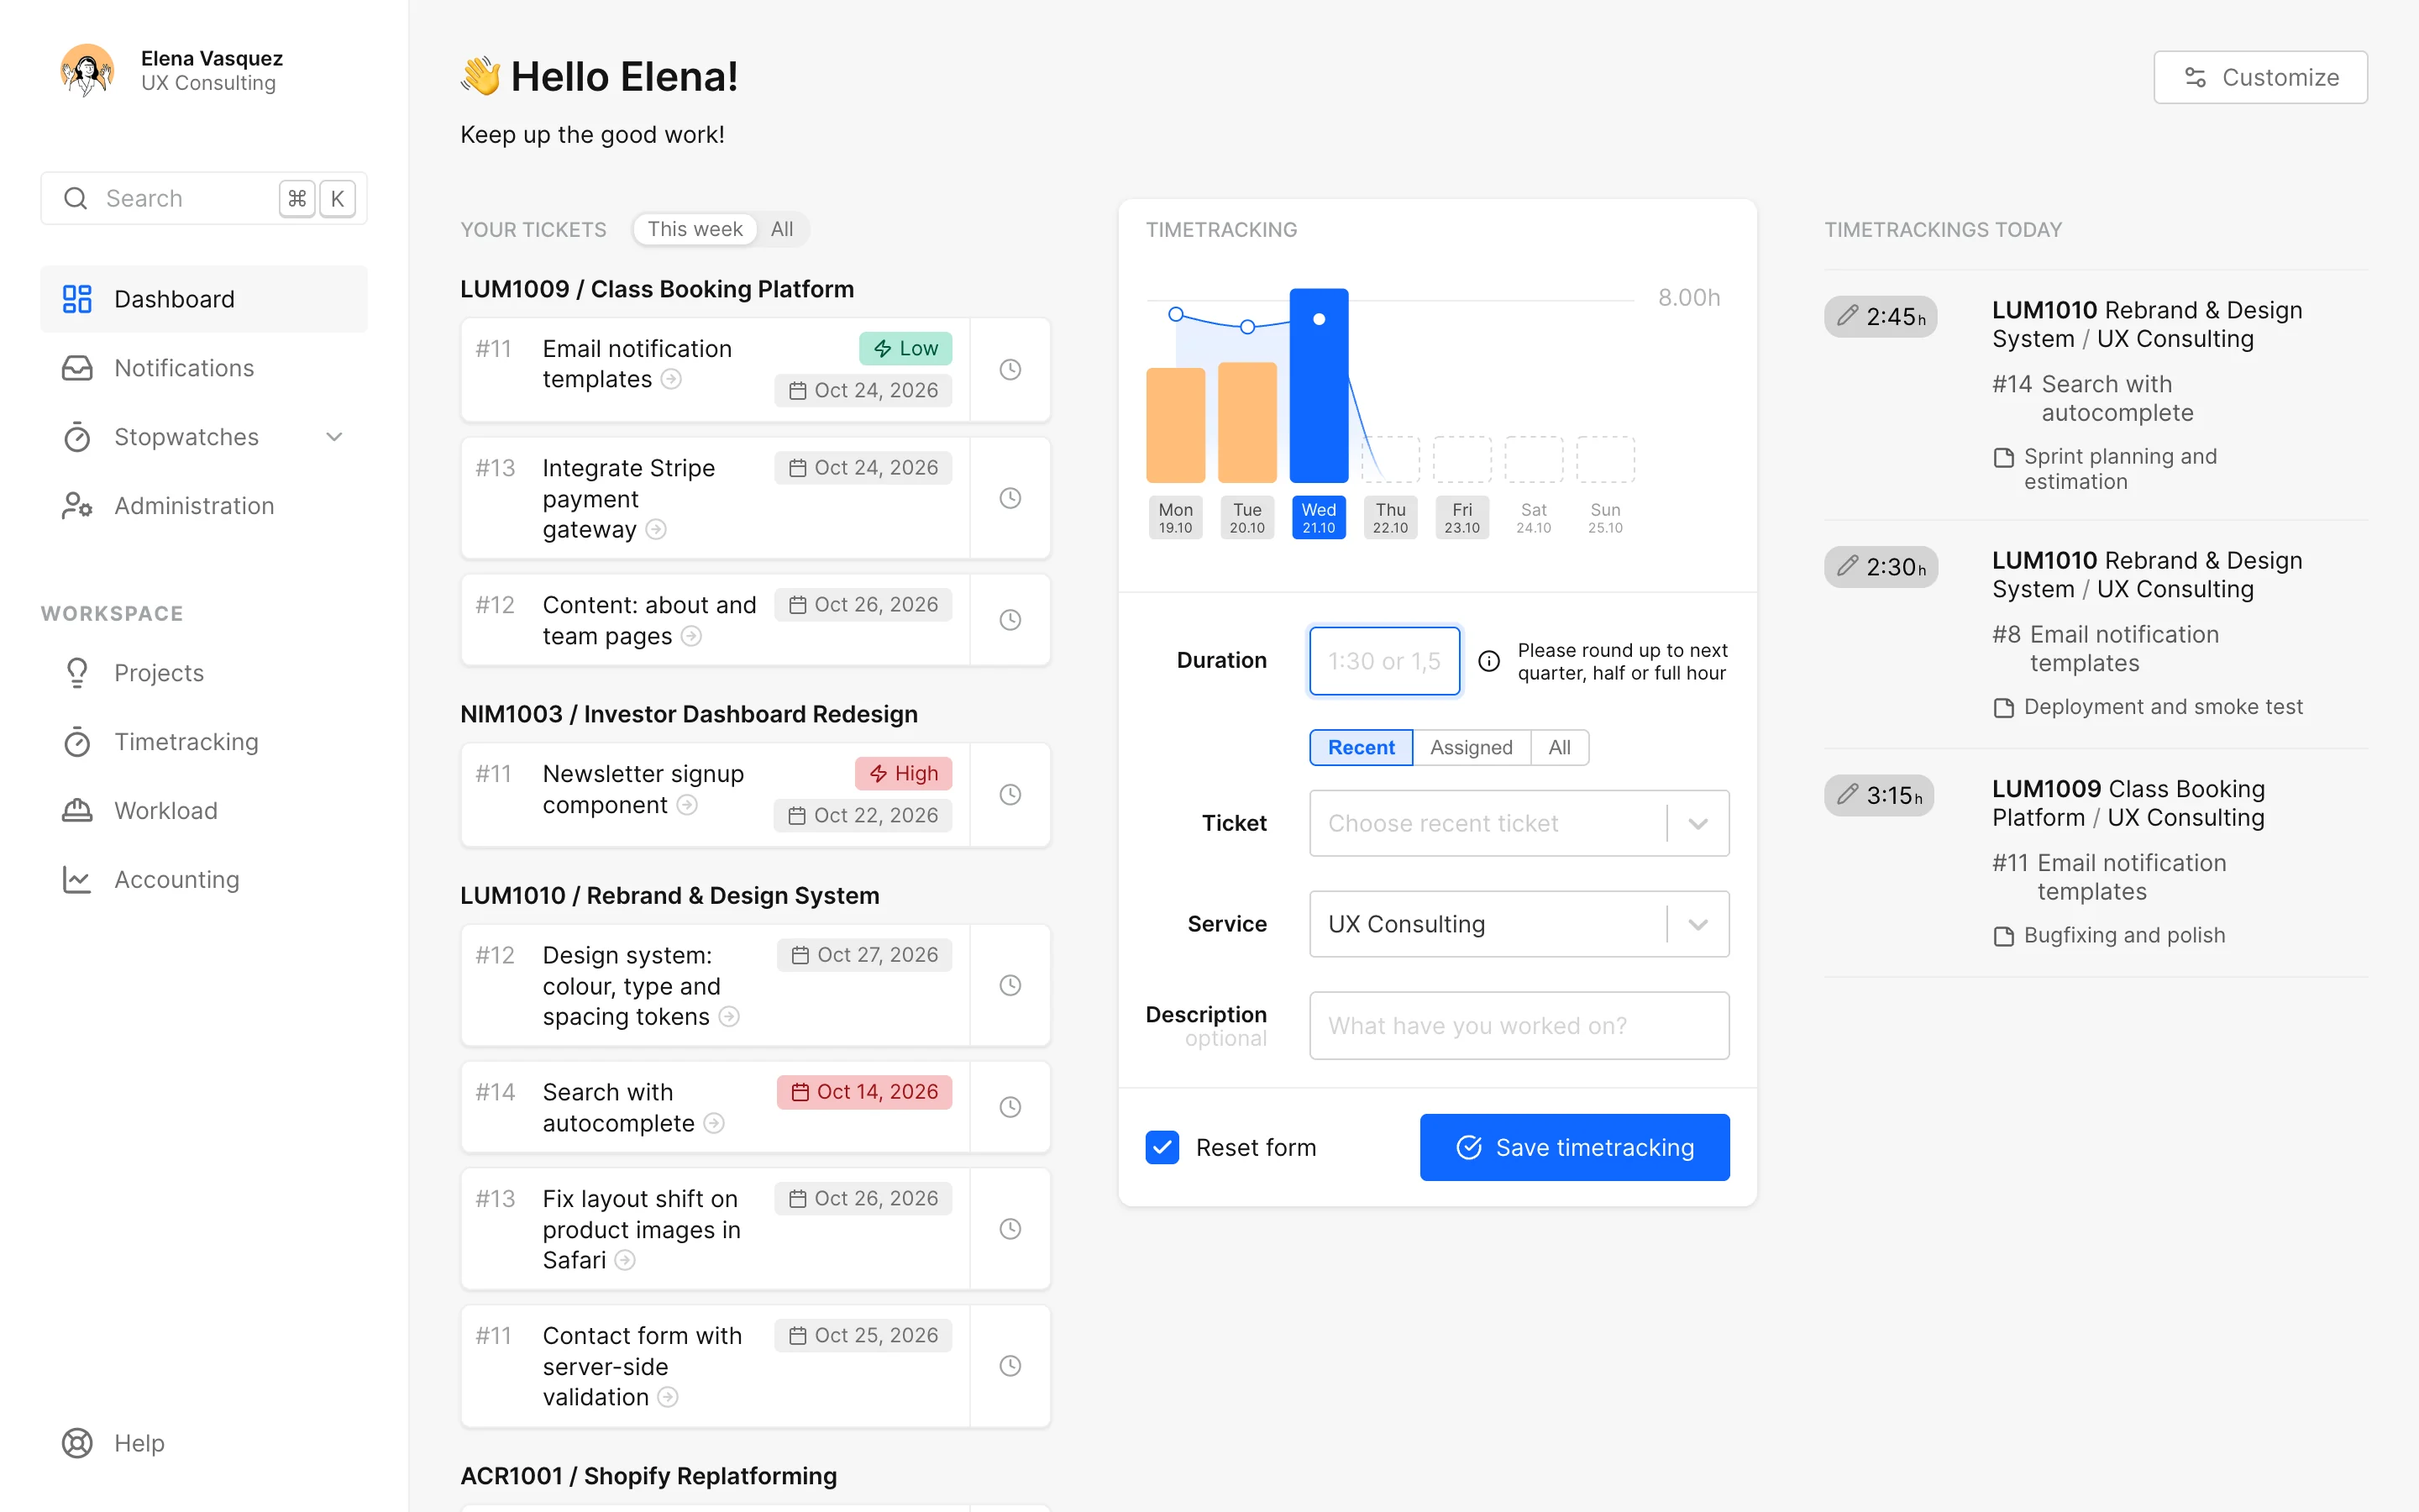Screen dimensions: 2419x1512
Task: Click the Help lifebuoy icon
Action: click(x=77, y=1443)
